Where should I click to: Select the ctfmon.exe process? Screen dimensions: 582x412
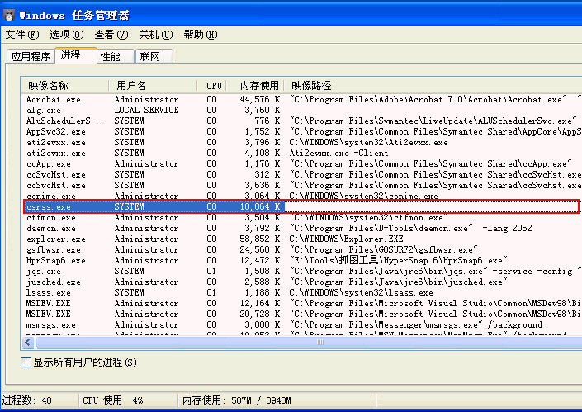302,217
